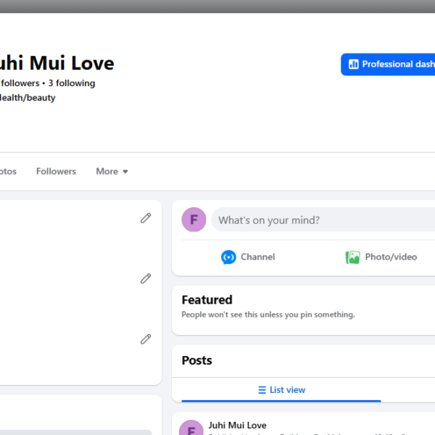This screenshot has height=435, width=435.
Task: Select the Channel post option
Action: [x=248, y=257]
